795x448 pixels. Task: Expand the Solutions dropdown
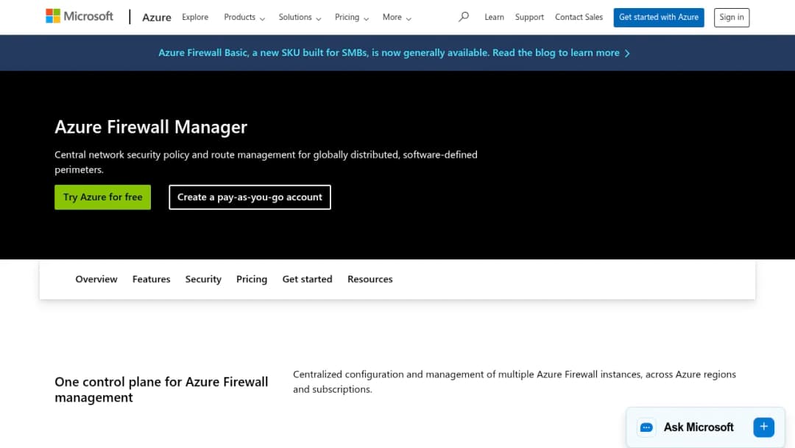[x=300, y=17]
